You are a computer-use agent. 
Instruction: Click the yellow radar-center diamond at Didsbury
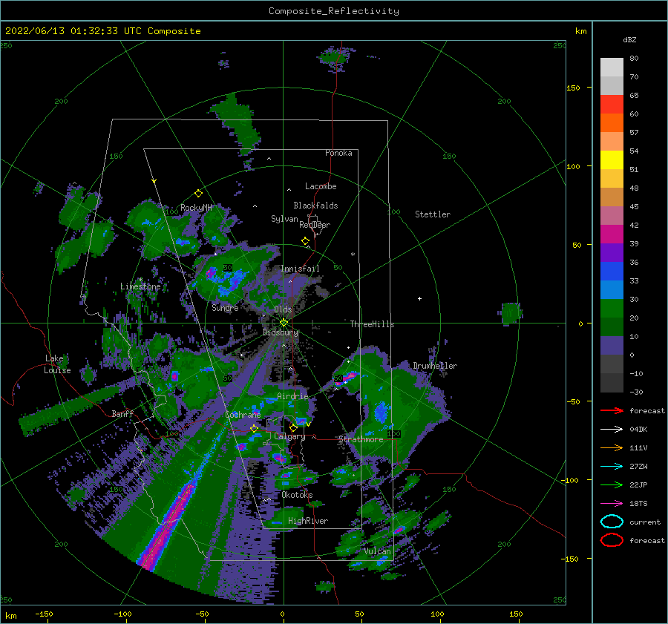(x=284, y=323)
